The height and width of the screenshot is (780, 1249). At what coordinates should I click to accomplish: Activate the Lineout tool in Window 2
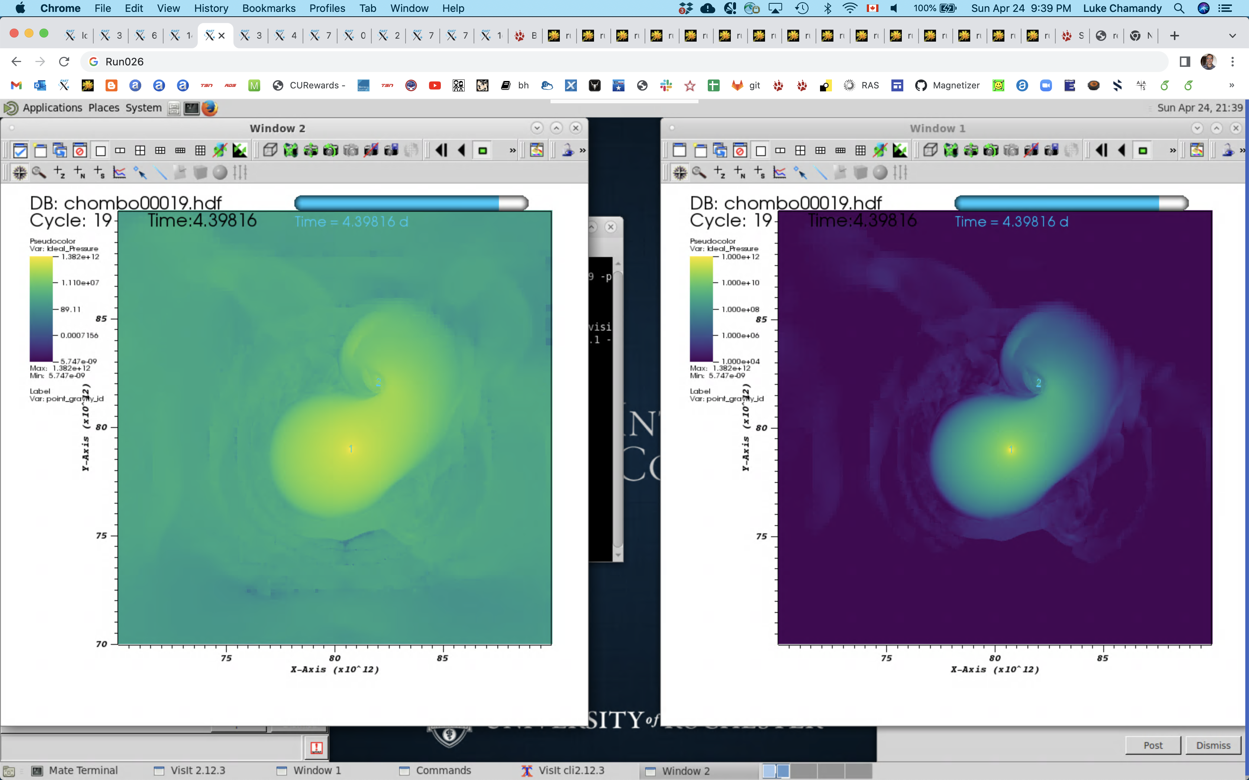(x=119, y=173)
